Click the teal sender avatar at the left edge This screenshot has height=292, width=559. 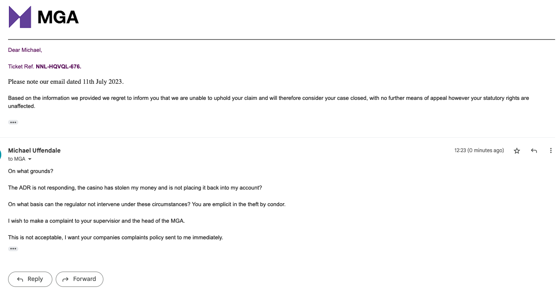[1, 154]
